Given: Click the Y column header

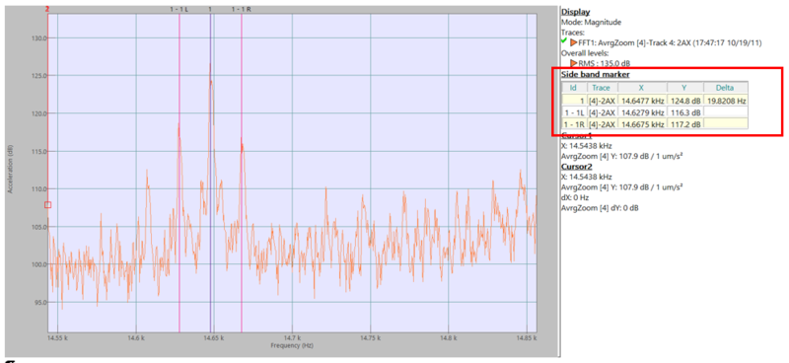Looking at the screenshot, I should pos(684,87).
